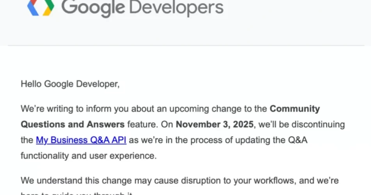Click the word workflows in the last paragraph
Screen dimensions: 371x195
pyautogui.click(x=274, y=181)
